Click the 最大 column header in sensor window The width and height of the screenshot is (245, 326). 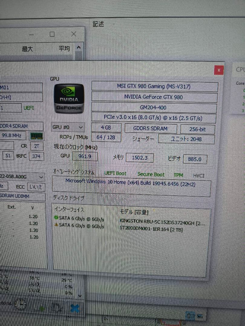click(x=28, y=49)
